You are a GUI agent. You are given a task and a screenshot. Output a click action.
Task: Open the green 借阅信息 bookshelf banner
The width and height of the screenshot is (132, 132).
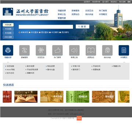[78, 97]
